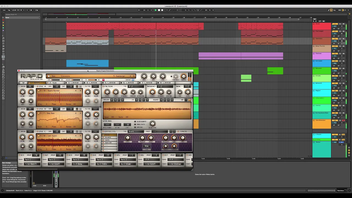Click the Link button in top bar
352x198 pixels.
(x=4, y=10)
